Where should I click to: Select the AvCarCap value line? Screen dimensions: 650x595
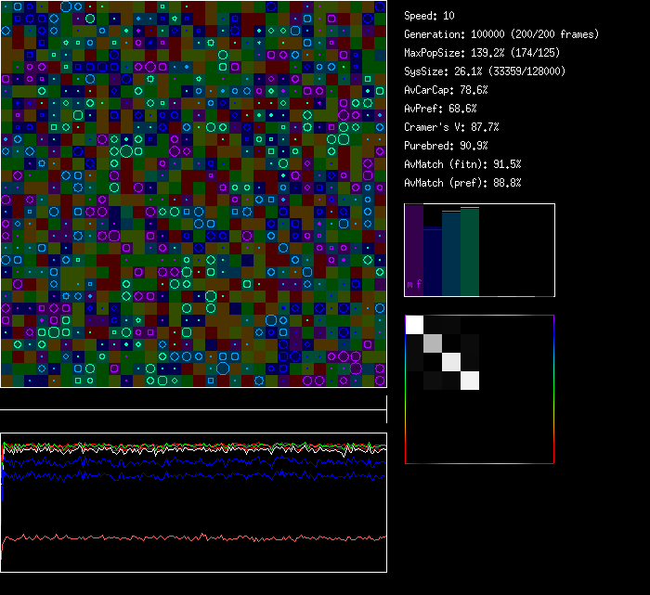point(446,90)
